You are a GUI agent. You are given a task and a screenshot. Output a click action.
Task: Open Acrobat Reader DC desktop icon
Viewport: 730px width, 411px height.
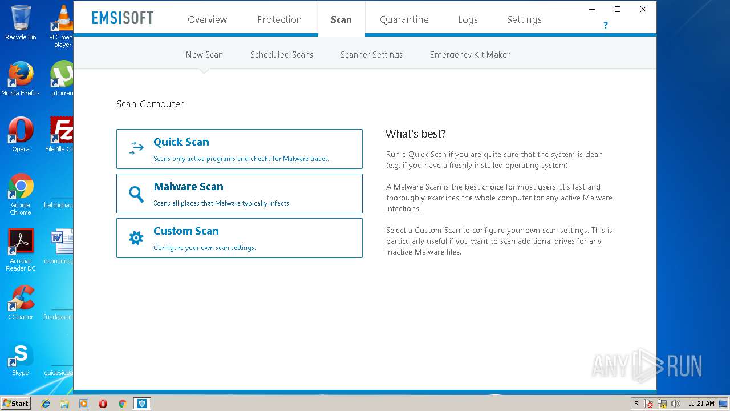21,250
